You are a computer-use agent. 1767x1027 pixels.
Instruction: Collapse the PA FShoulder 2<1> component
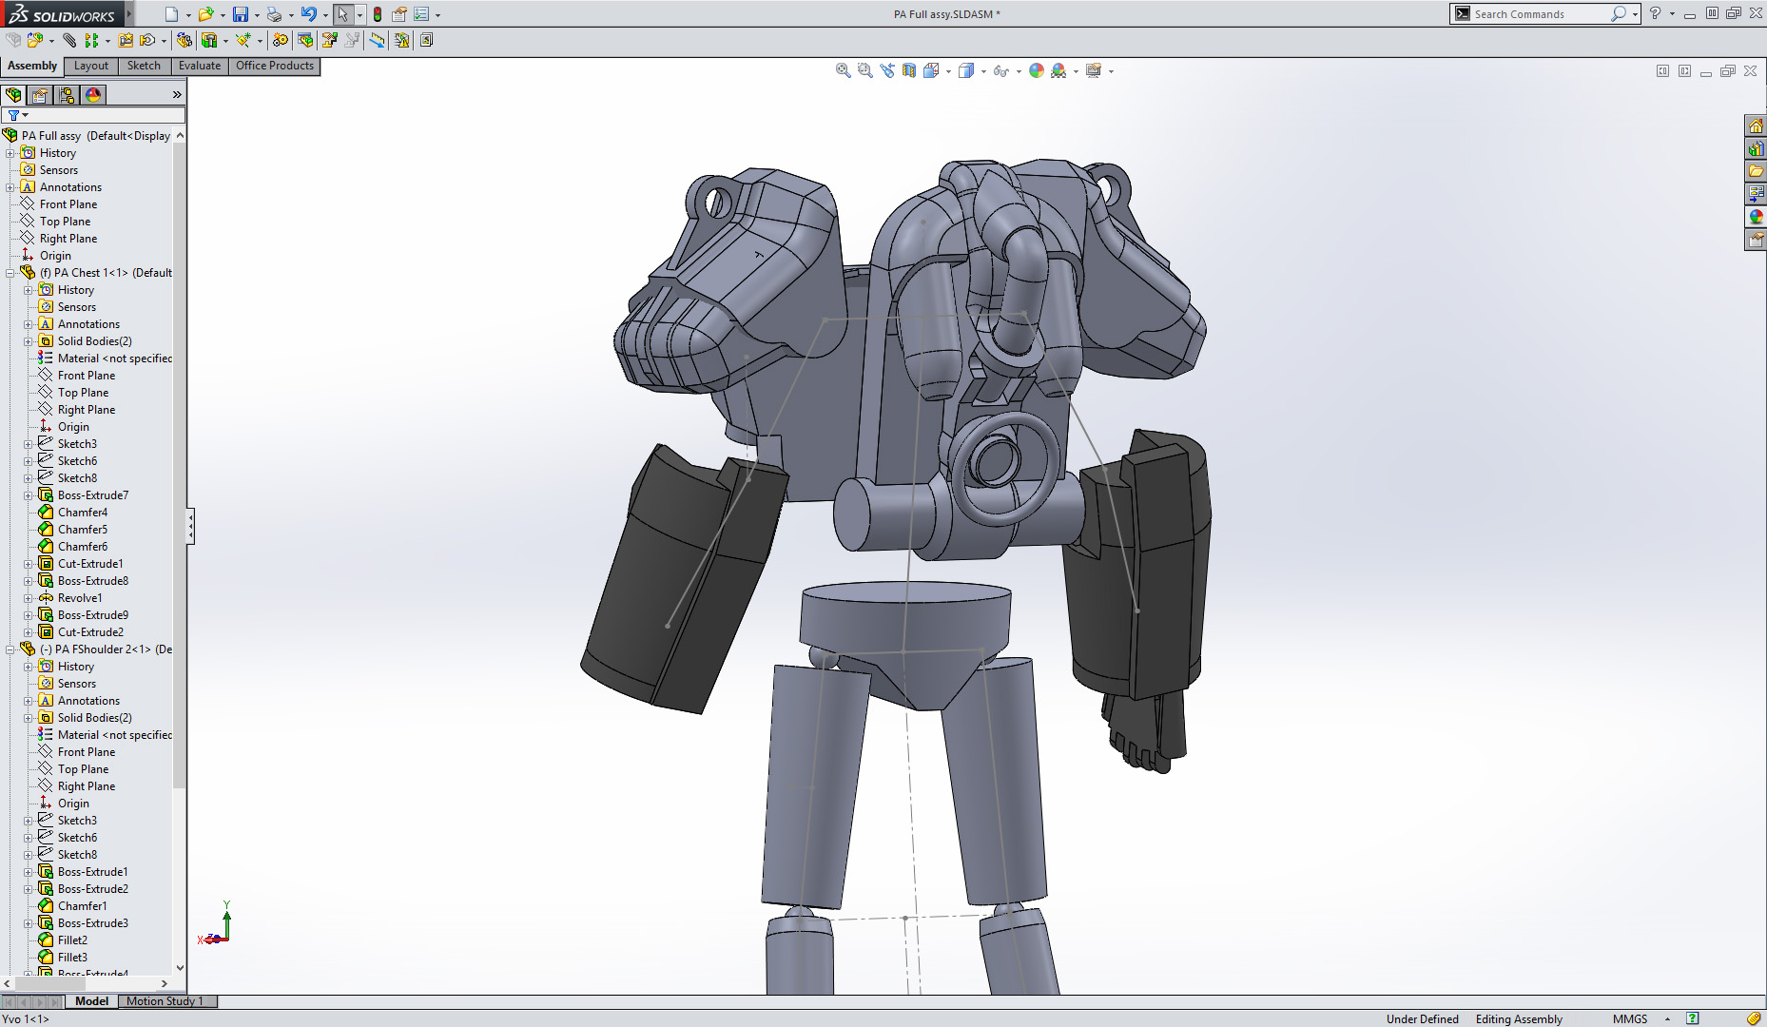pos(10,649)
